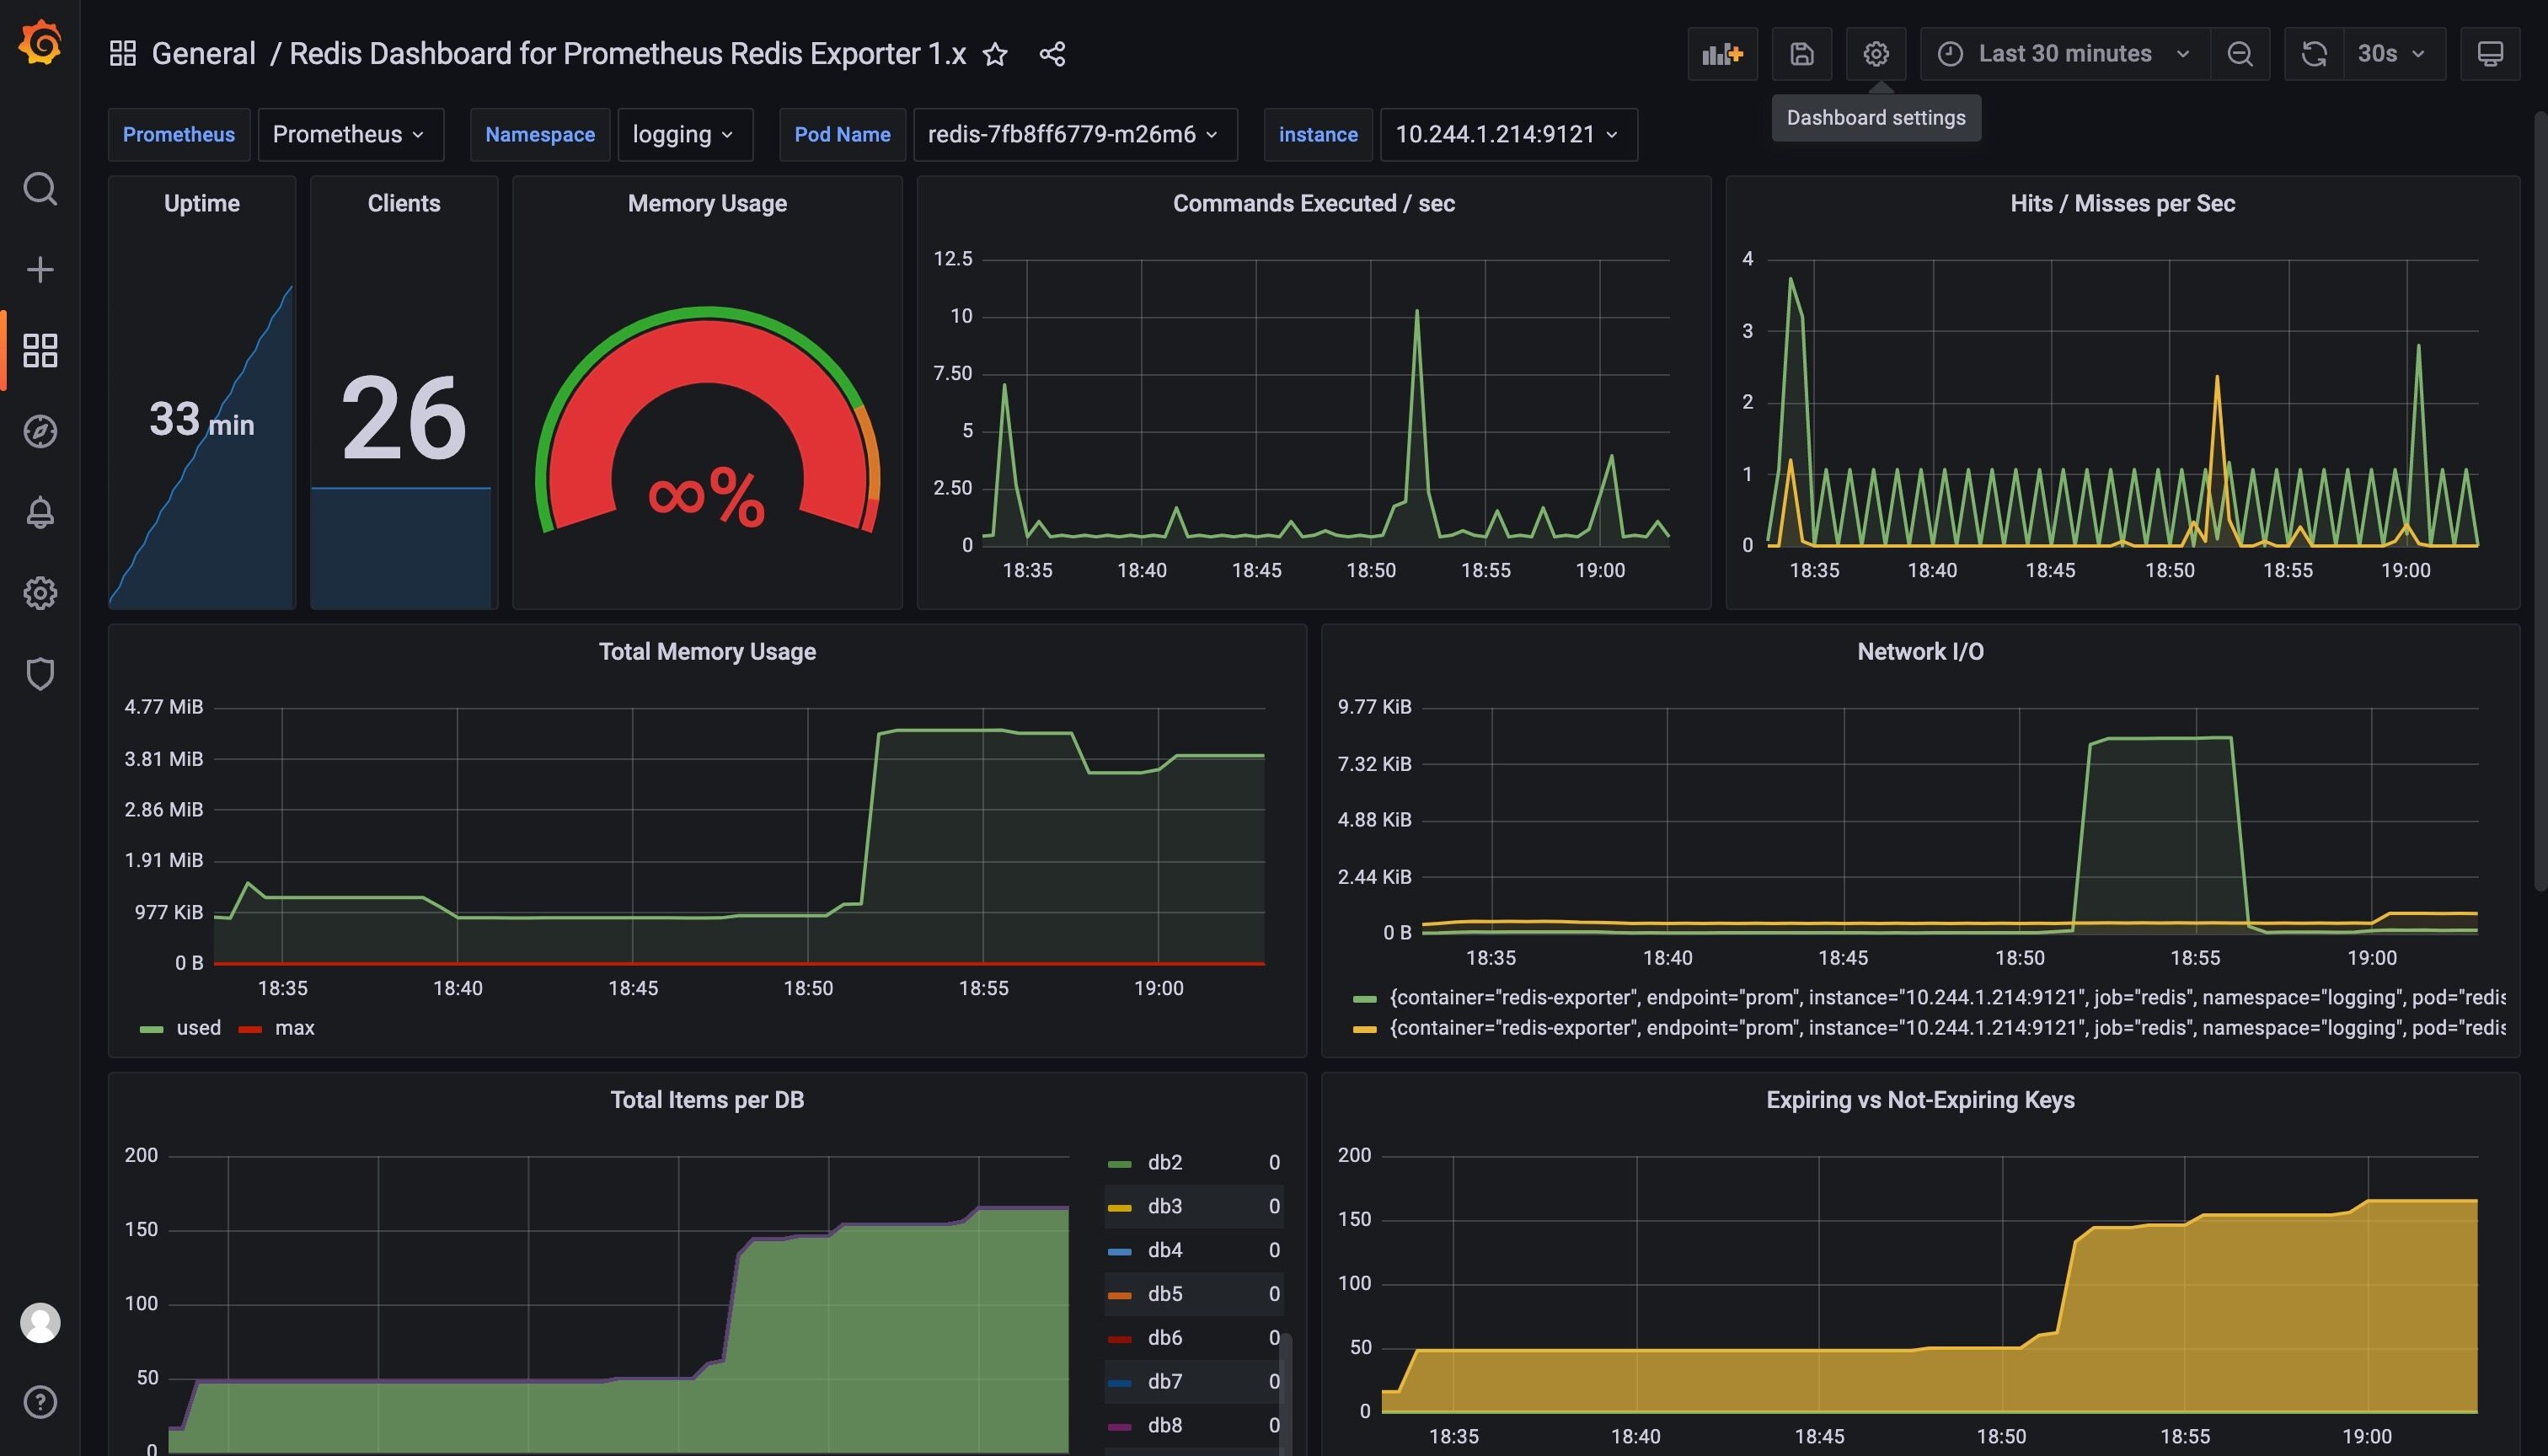Open the user profile avatar
2548x1456 pixels.
(40, 1322)
